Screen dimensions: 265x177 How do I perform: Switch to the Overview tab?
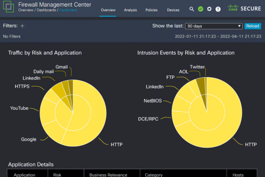coord(108,10)
